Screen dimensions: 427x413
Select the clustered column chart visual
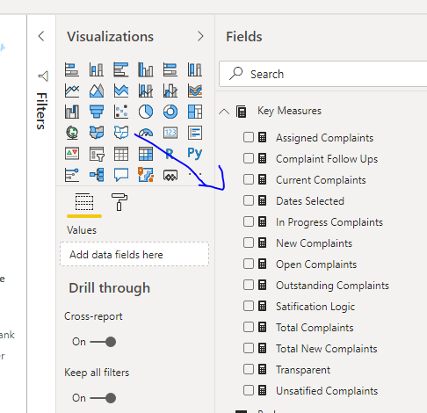pos(146,69)
